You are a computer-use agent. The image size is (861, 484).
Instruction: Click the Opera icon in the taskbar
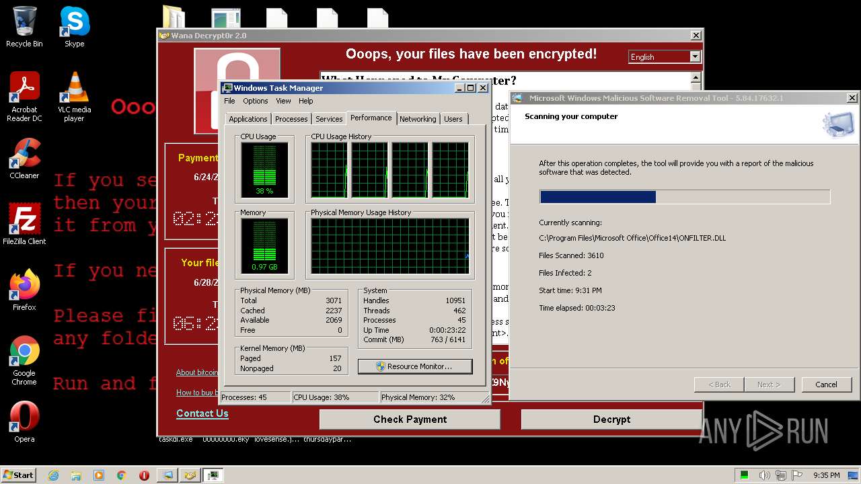click(144, 475)
